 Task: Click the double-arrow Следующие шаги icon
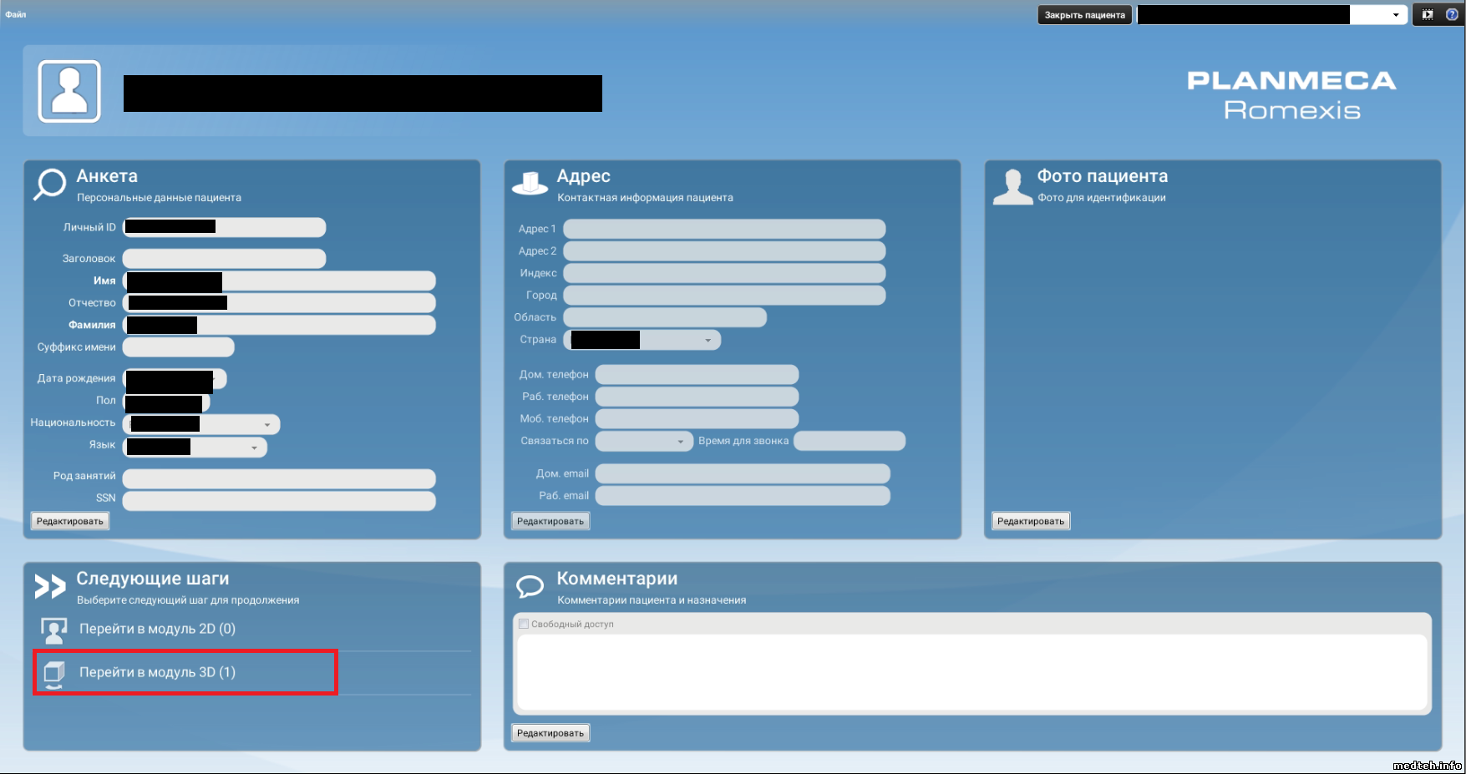click(49, 586)
